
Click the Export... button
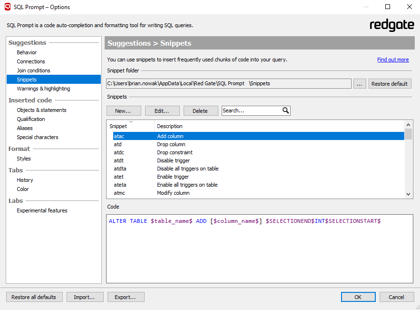126,297
